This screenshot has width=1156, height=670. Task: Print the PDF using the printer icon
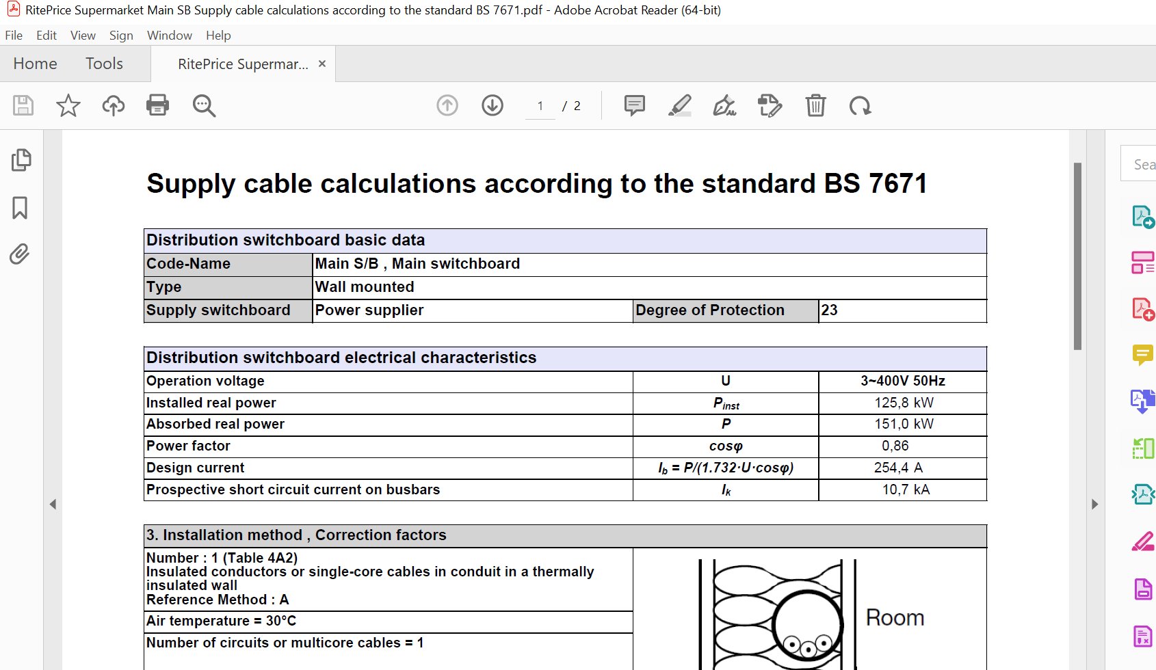pos(158,106)
